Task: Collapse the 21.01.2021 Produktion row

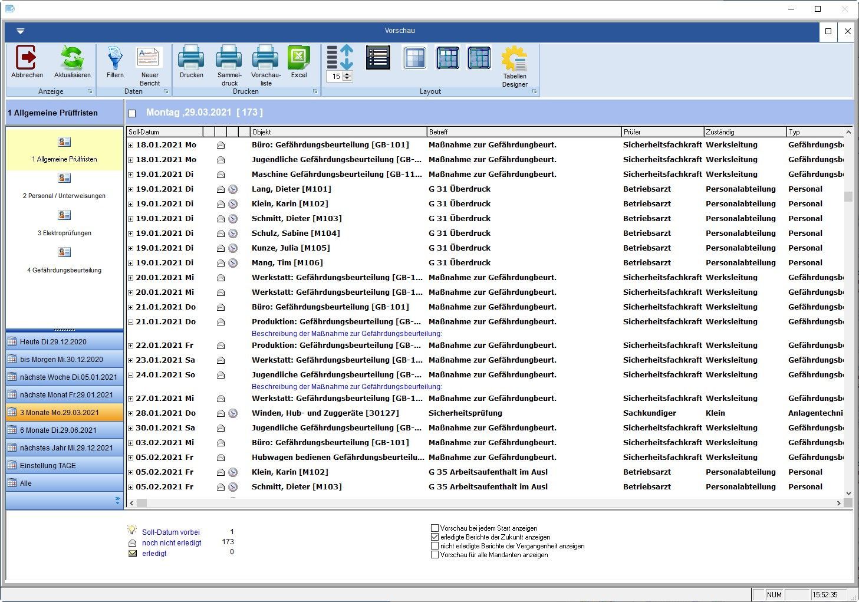Action: pyautogui.click(x=131, y=322)
